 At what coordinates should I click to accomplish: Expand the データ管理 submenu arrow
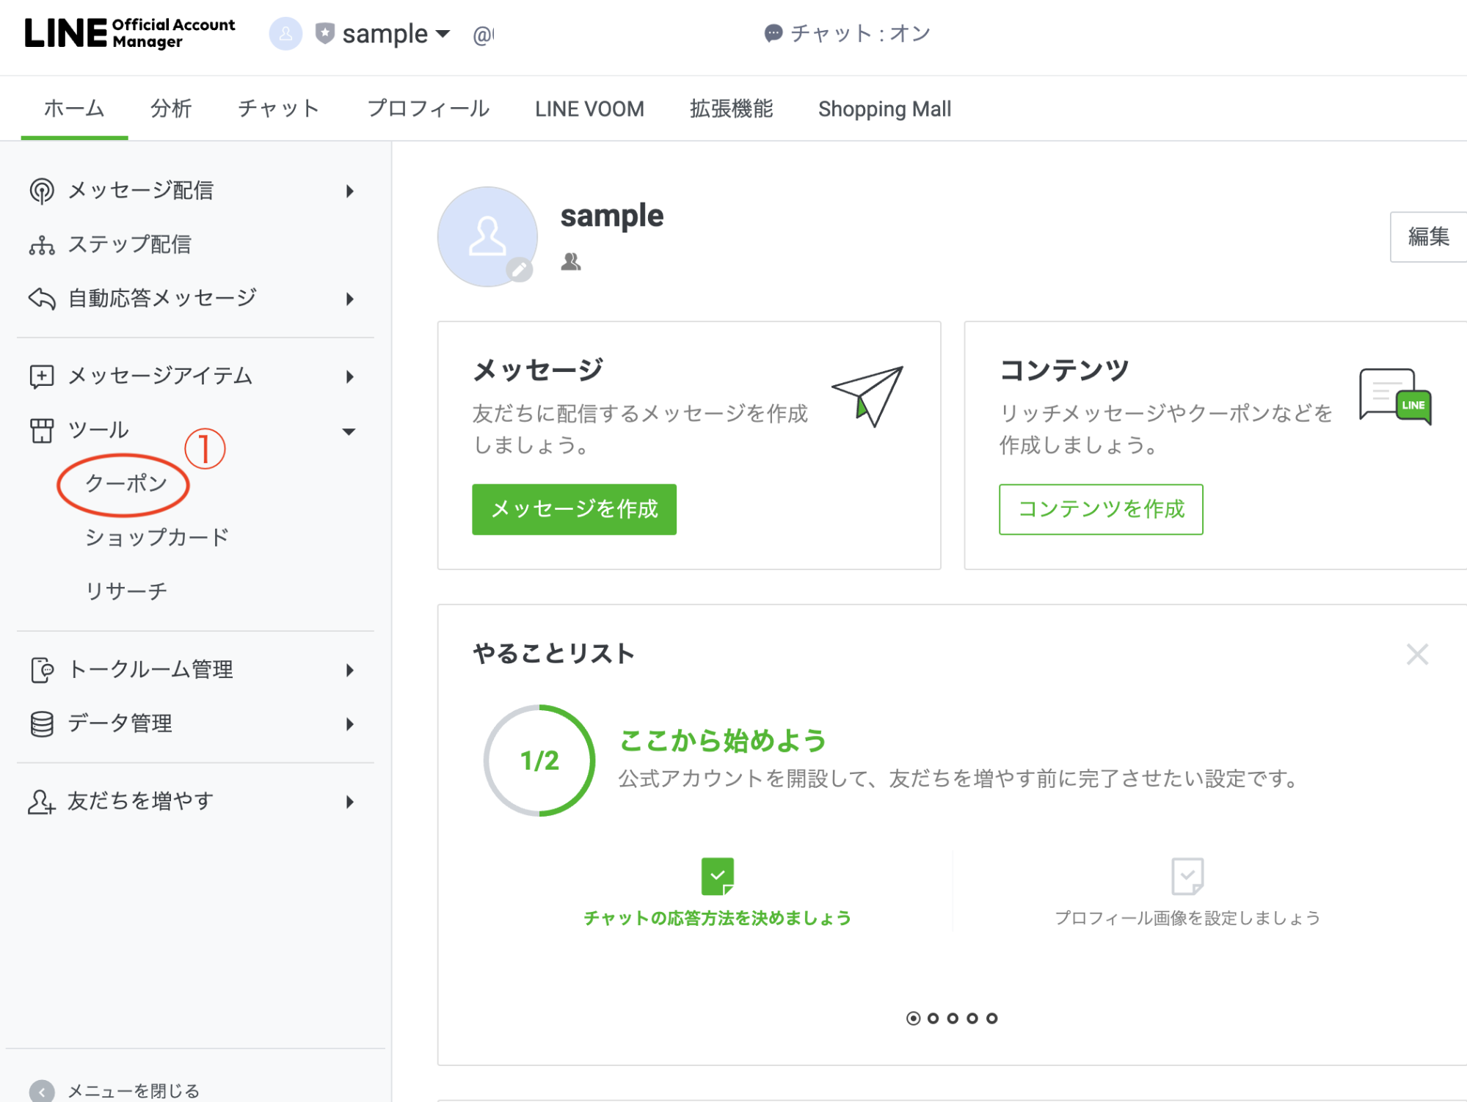pyautogui.click(x=350, y=724)
